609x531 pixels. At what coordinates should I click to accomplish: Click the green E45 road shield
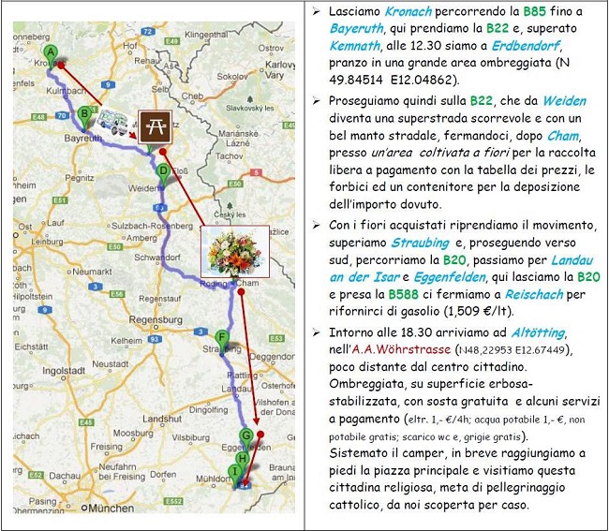86,422
